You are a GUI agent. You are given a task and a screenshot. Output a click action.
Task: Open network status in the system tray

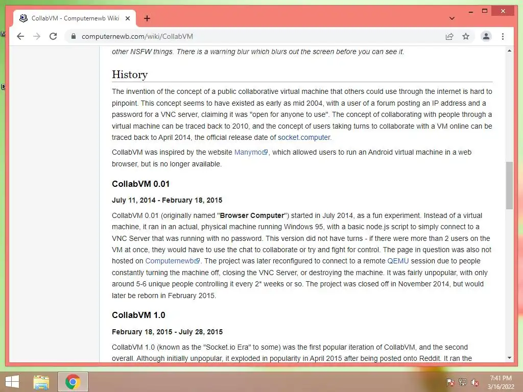coord(463,382)
